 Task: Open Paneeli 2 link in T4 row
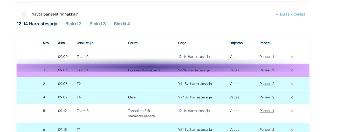(x=267, y=97)
